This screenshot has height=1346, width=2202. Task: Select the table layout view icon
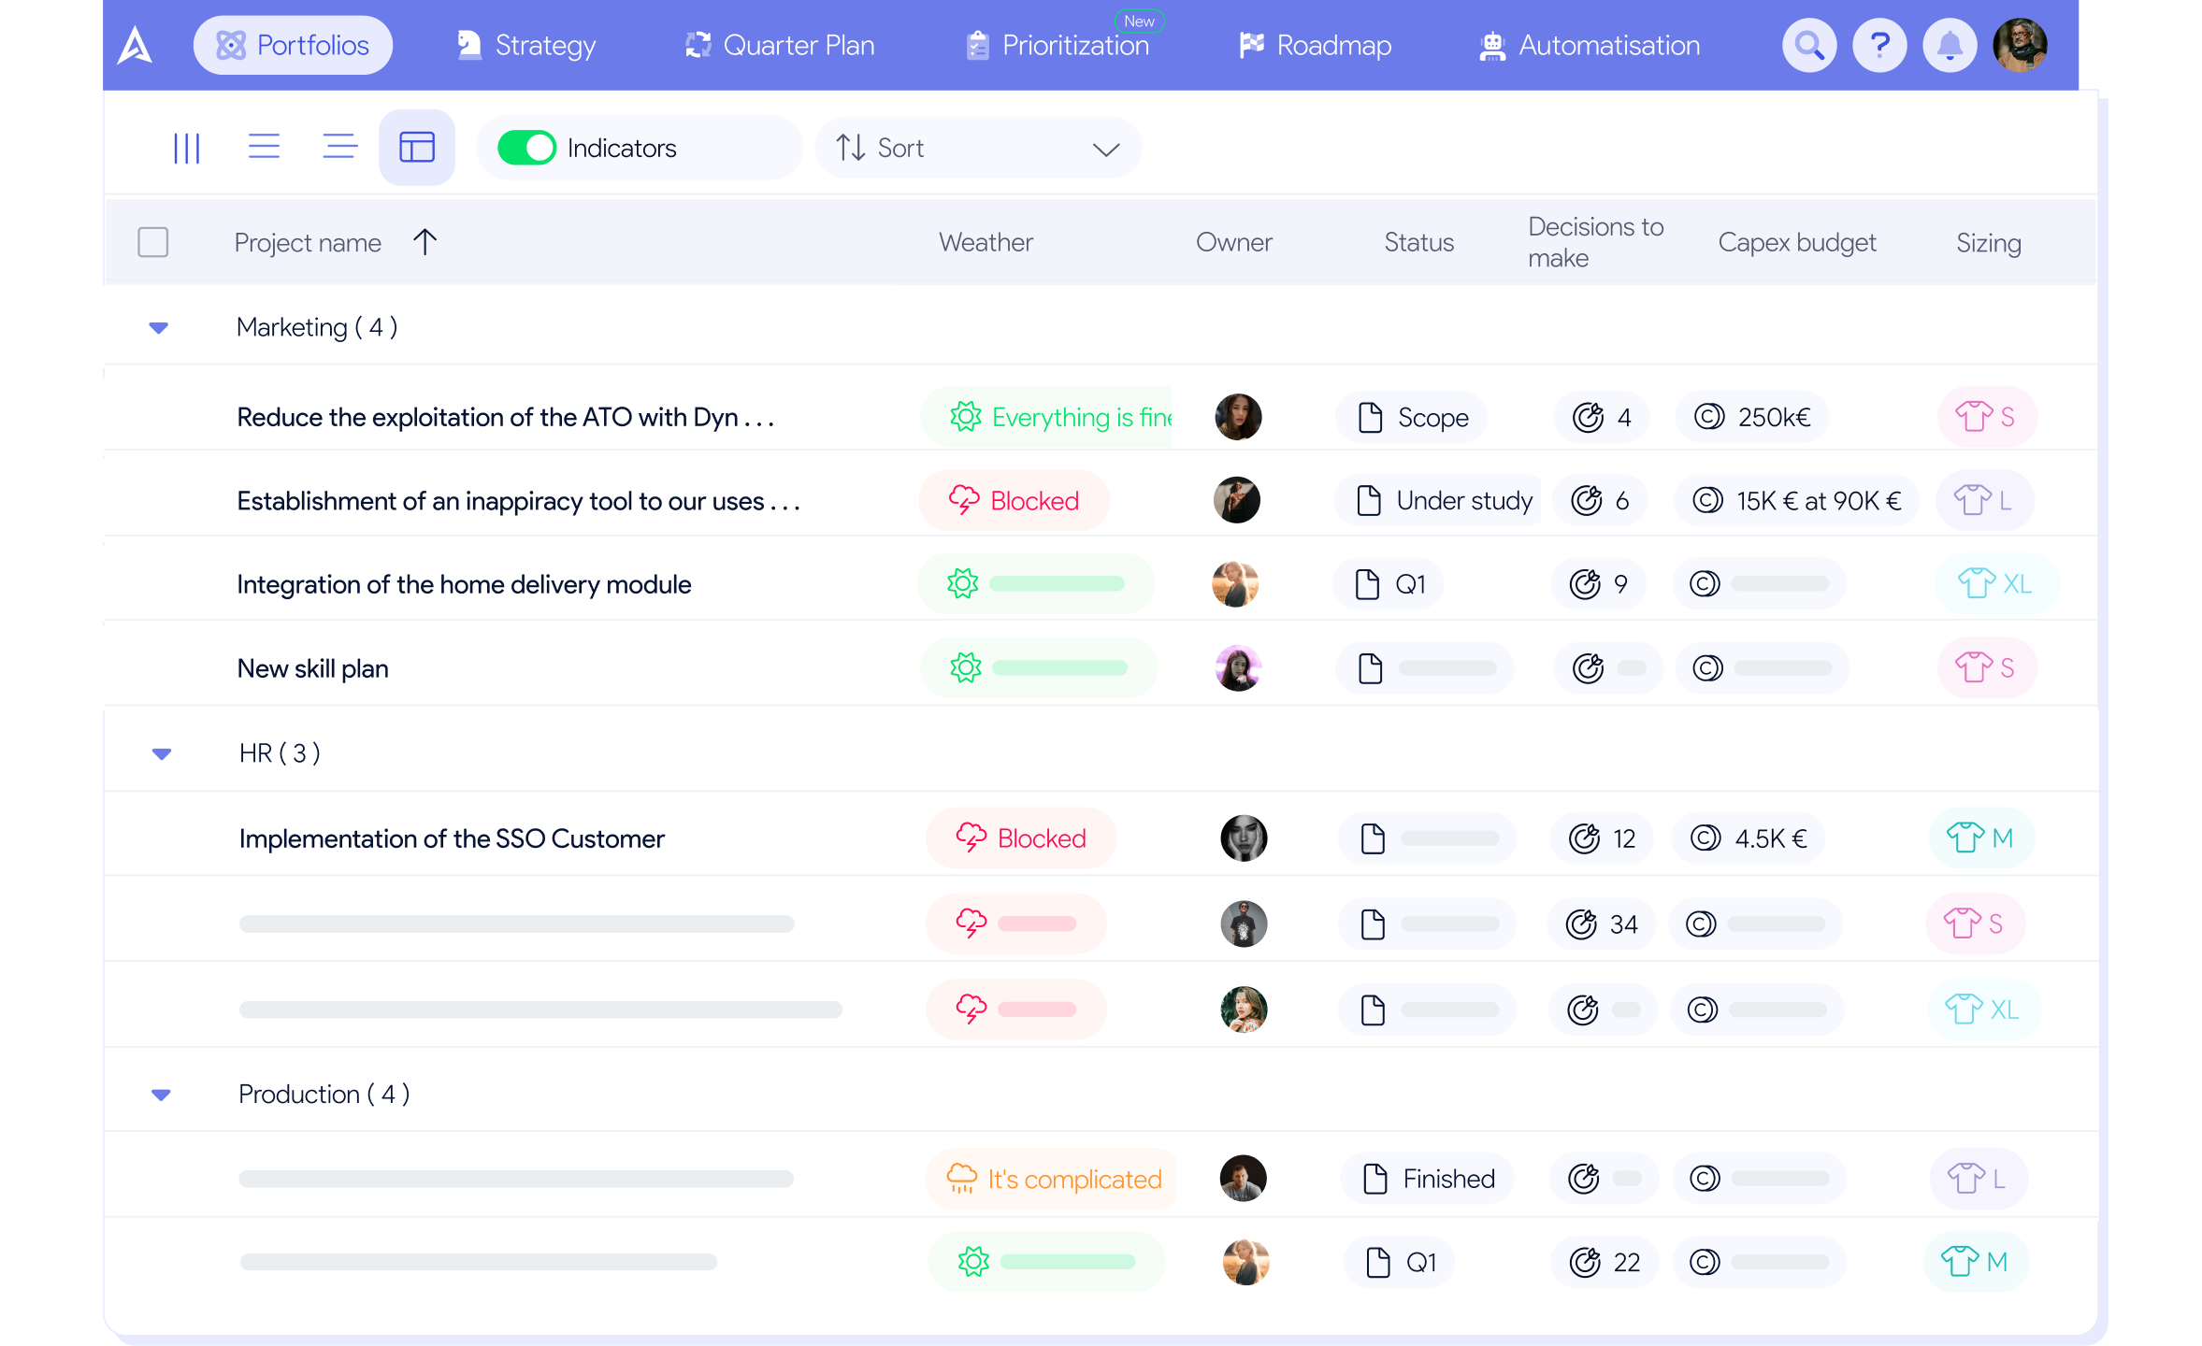click(417, 146)
